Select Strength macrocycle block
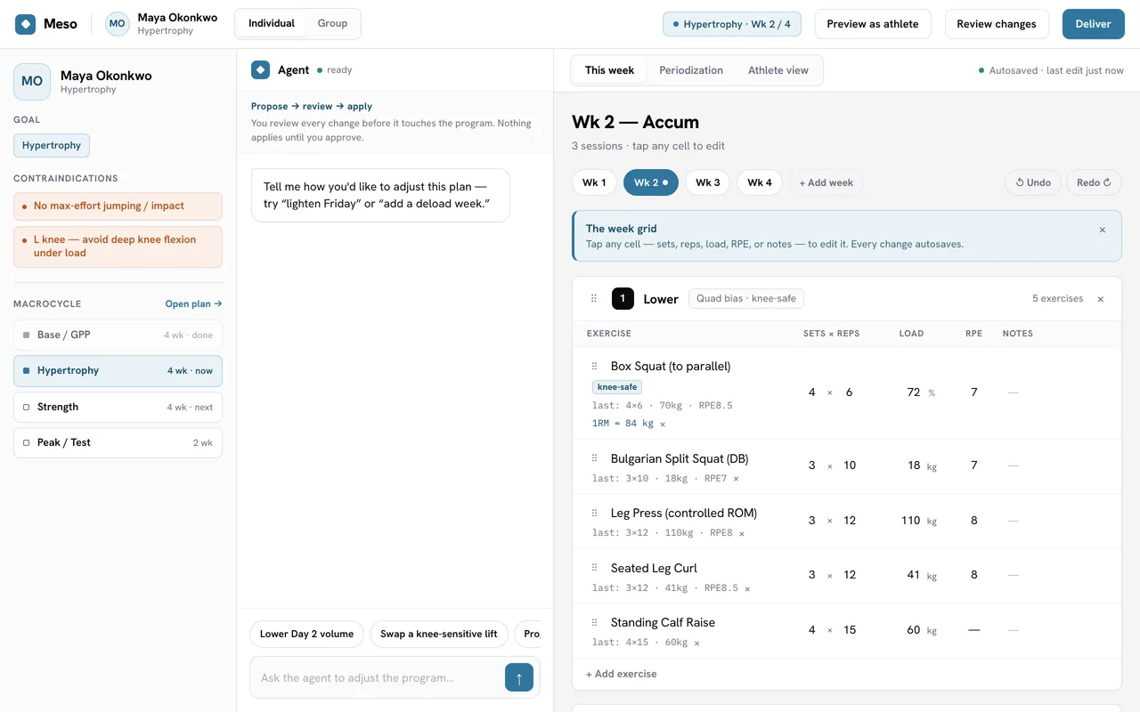This screenshot has width=1140, height=712. click(x=118, y=407)
